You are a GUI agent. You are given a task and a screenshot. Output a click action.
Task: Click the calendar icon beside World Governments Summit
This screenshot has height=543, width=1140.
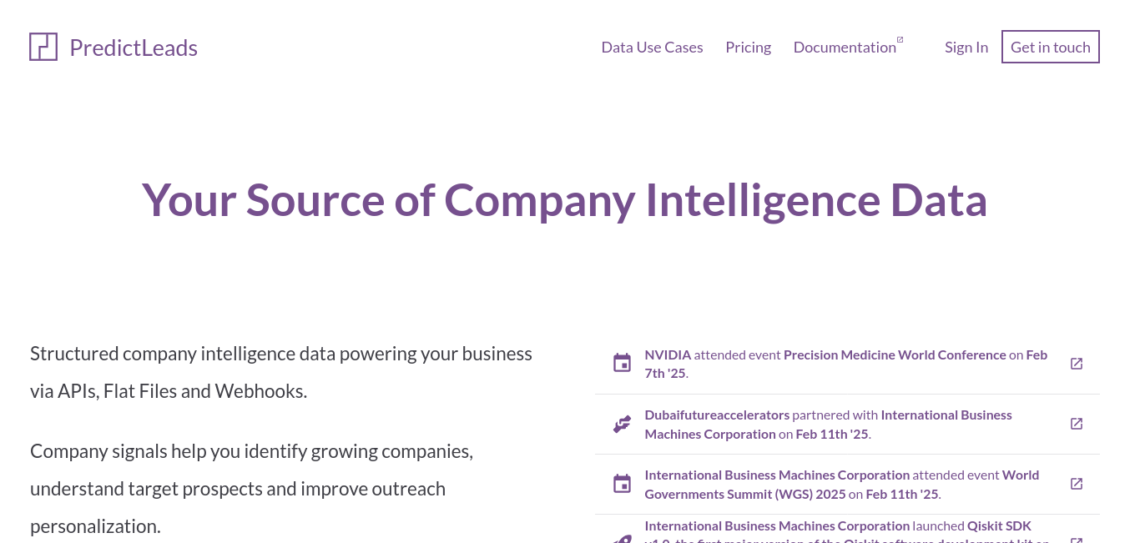click(x=622, y=484)
